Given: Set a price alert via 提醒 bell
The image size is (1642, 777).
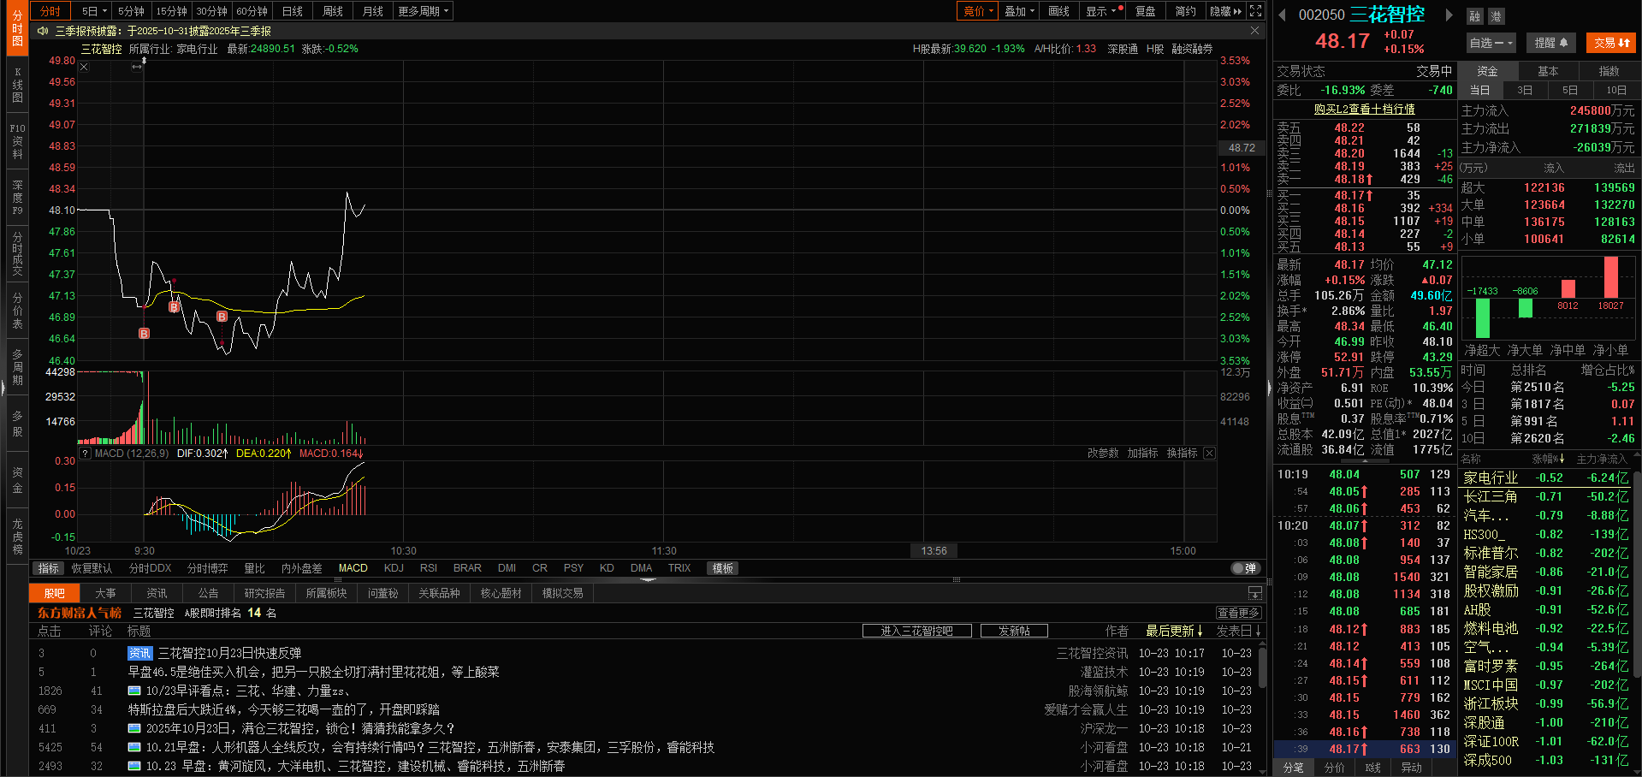Looking at the screenshot, I should pos(1550,43).
